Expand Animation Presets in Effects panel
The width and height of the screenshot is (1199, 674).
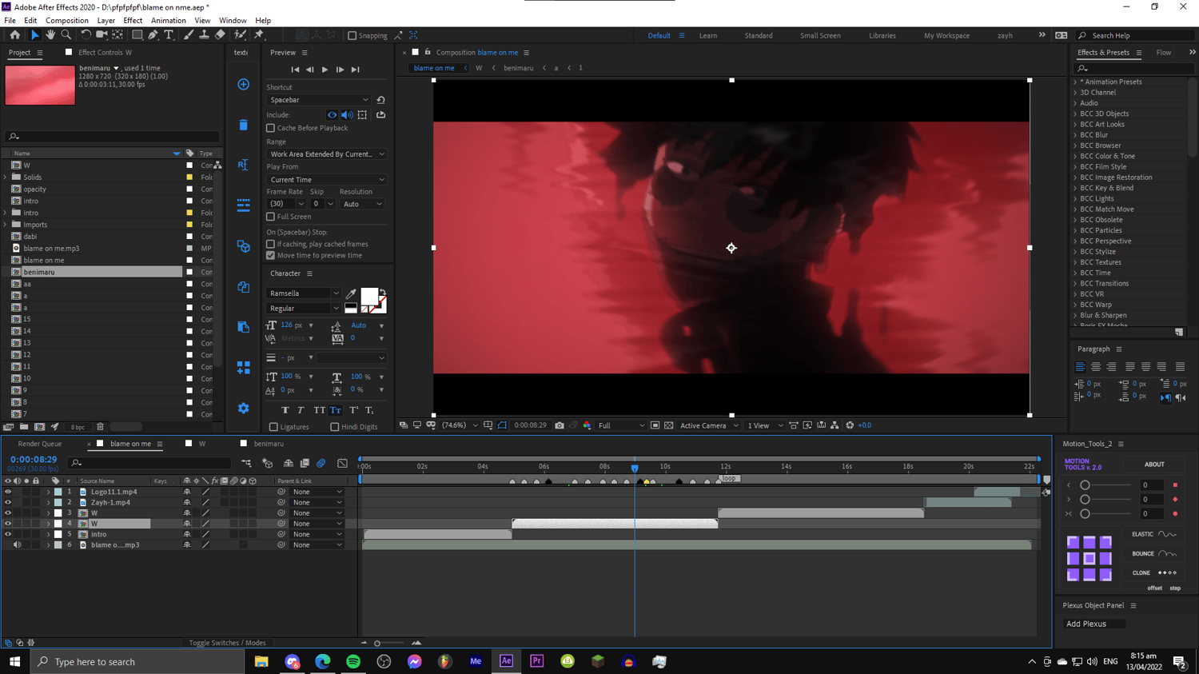coord(1075,82)
